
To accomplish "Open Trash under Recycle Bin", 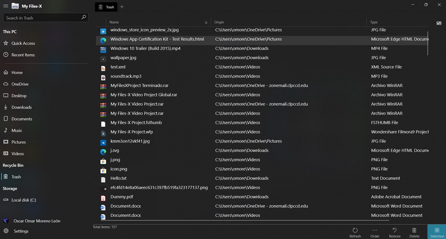I will [x=16, y=177].
